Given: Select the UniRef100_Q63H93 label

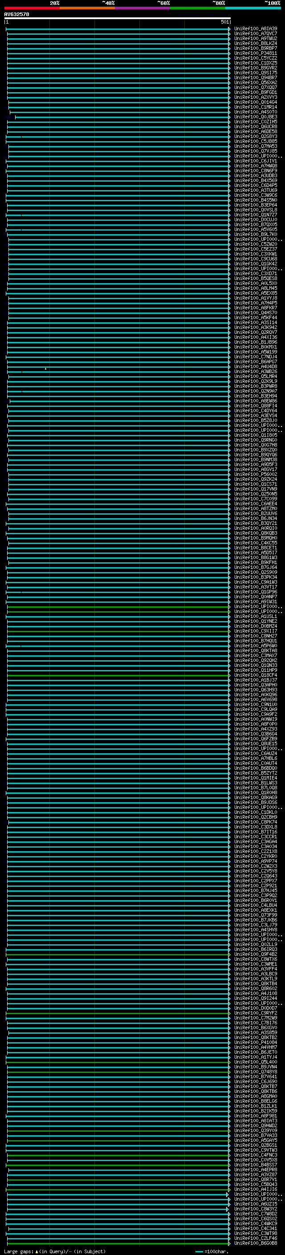Looking at the screenshot, I should coord(255,690).
